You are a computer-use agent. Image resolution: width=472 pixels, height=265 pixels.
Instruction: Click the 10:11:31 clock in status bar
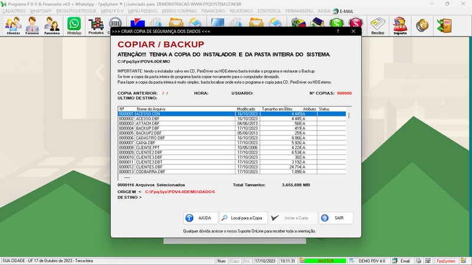287,261
